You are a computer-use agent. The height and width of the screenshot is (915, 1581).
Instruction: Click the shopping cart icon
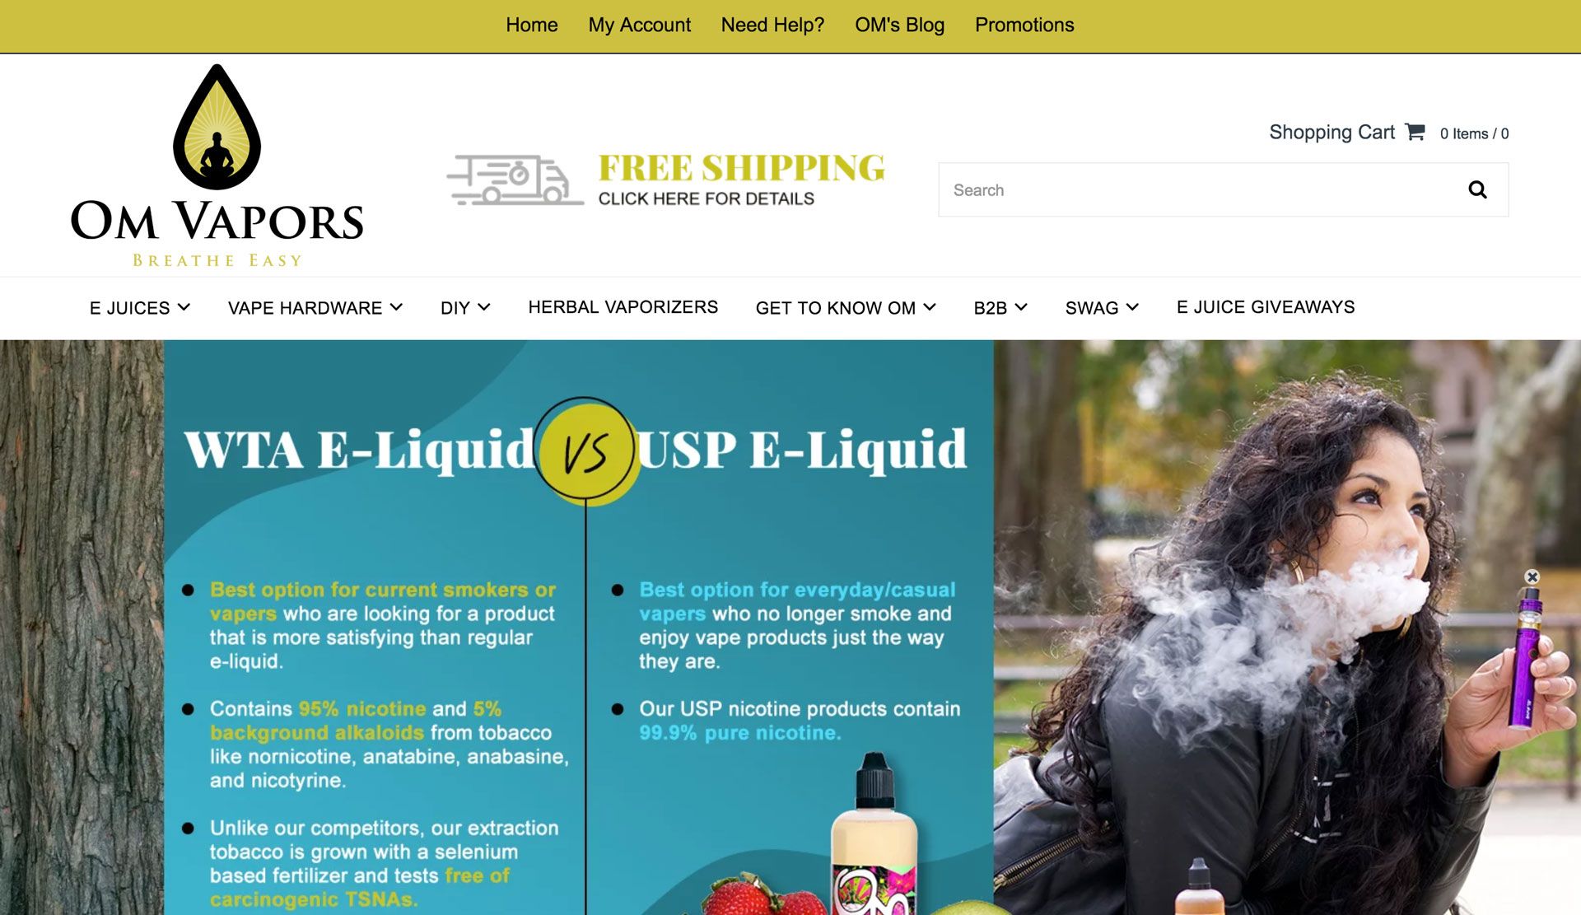point(1415,132)
